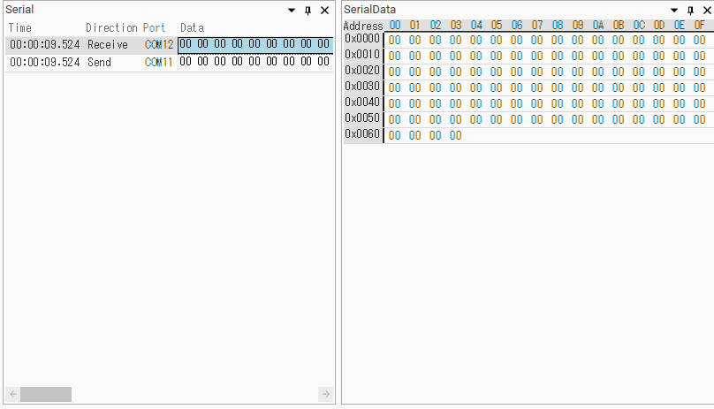714x409 pixels.
Task: Close the Serial panel
Action: click(324, 10)
